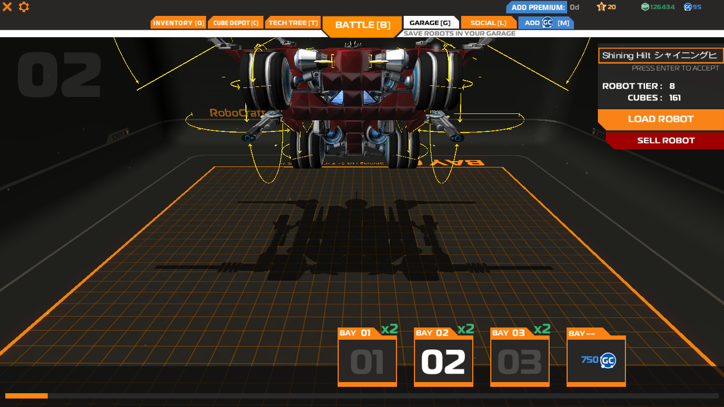
Task: Click Save Robots In Your Garage text
Action: tap(460, 33)
